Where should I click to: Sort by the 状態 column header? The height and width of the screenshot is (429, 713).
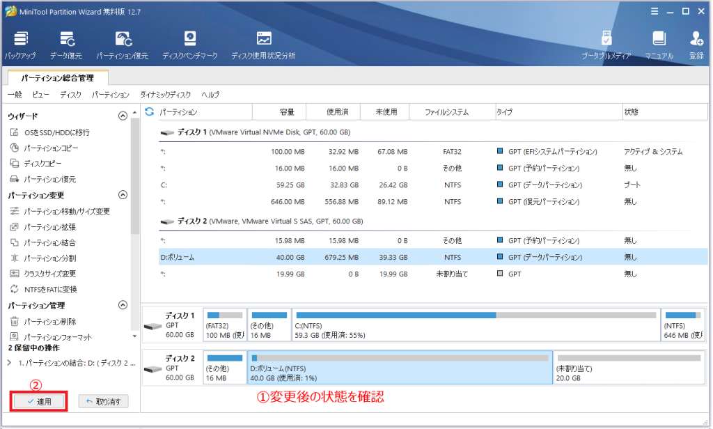(665, 112)
